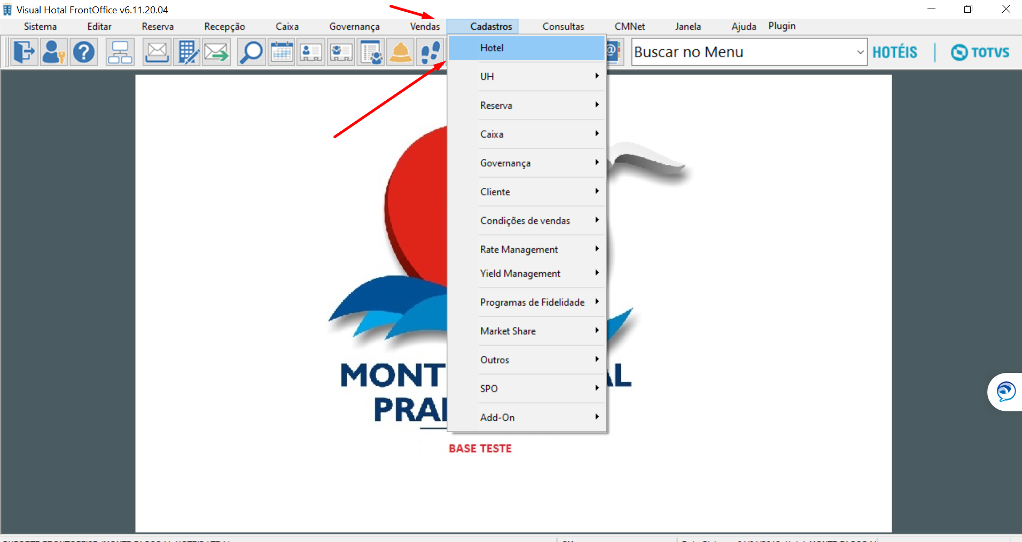This screenshot has height=542, width=1022.
Task: Expand the Market Share submenu
Action: 526,331
